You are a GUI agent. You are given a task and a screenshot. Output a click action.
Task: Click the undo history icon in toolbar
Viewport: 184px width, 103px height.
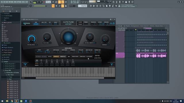(x=113, y=2)
